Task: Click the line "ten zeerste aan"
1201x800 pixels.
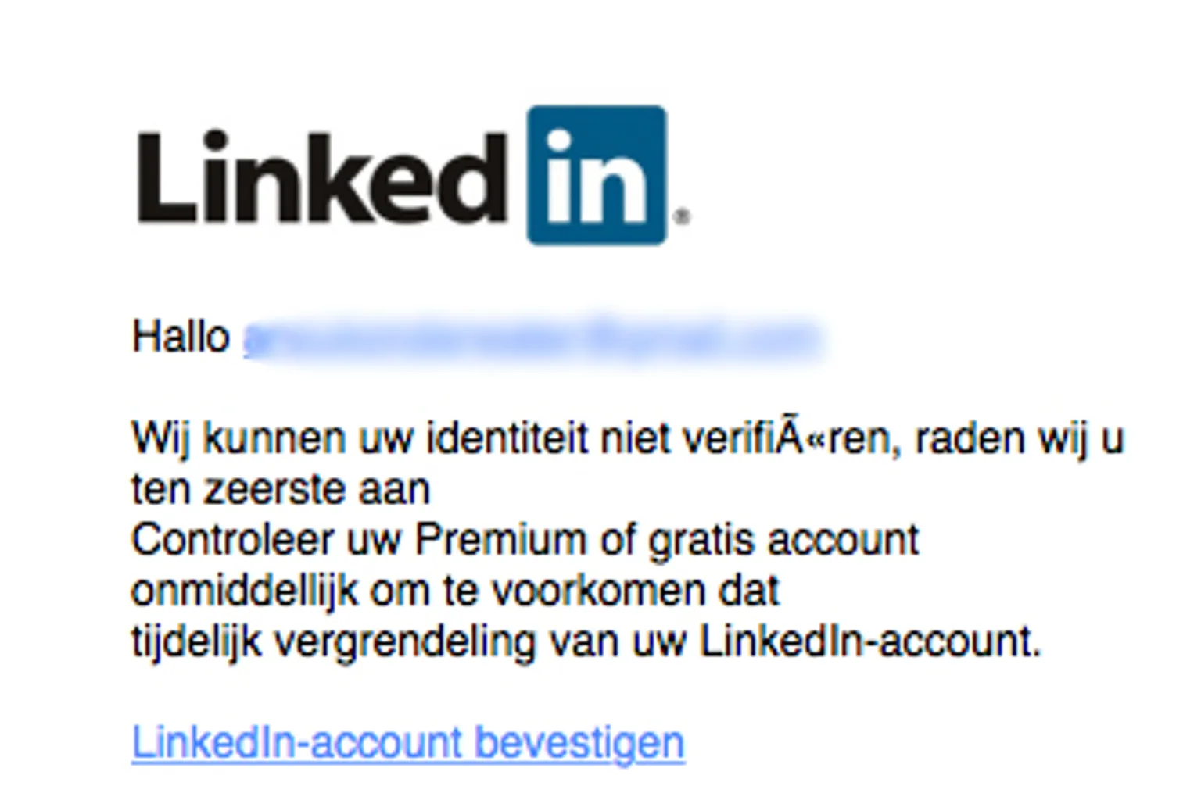Action: tap(280, 490)
